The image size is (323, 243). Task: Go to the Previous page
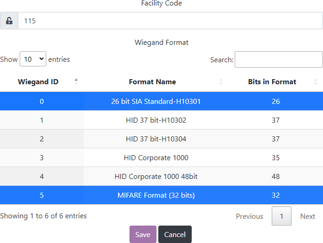pyautogui.click(x=249, y=216)
